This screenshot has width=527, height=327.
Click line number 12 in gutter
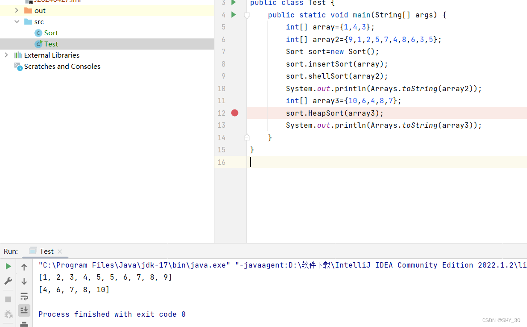click(x=222, y=113)
